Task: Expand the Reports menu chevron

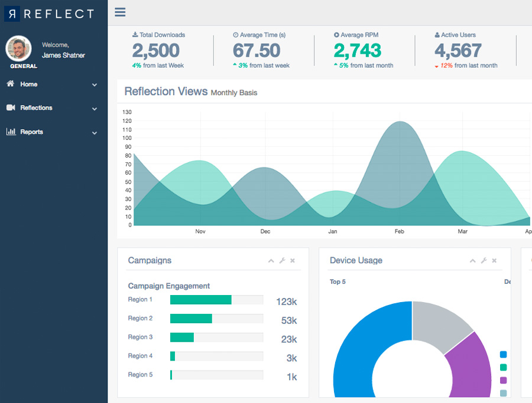Action: click(x=95, y=133)
